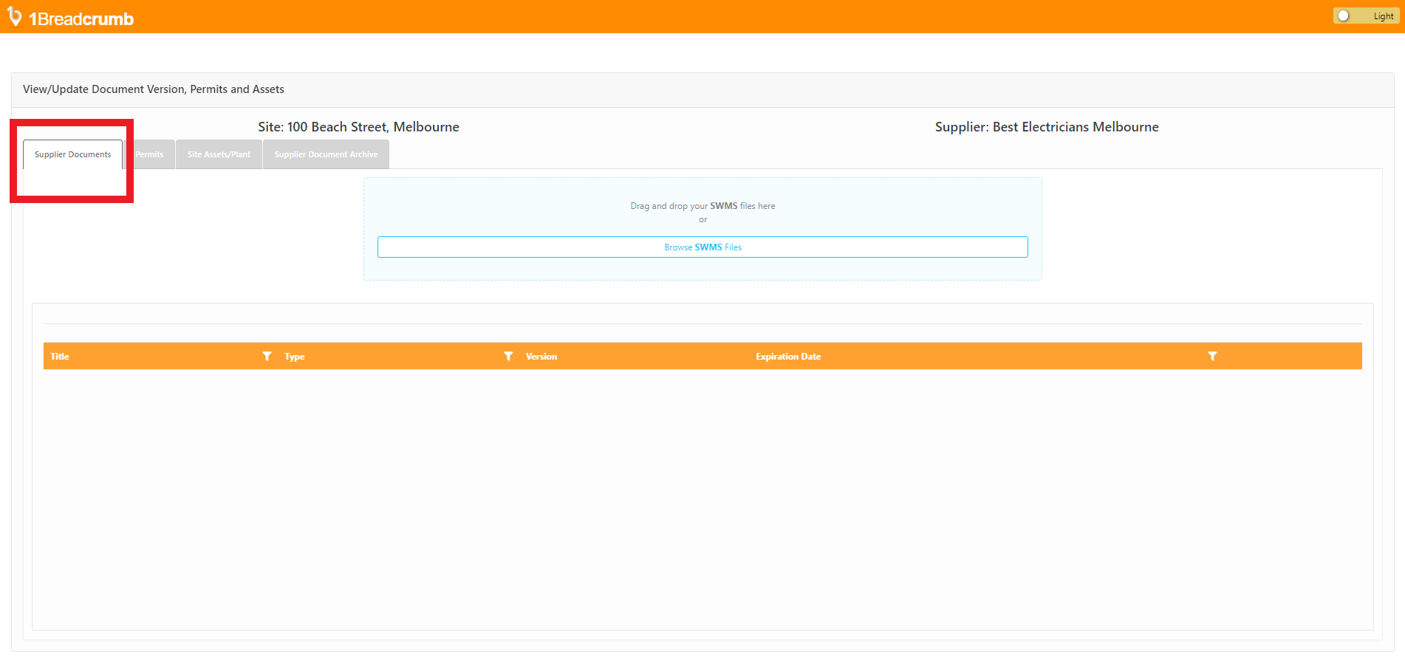Click the Type column funnel icon
The image size is (1405, 669).
508,356
